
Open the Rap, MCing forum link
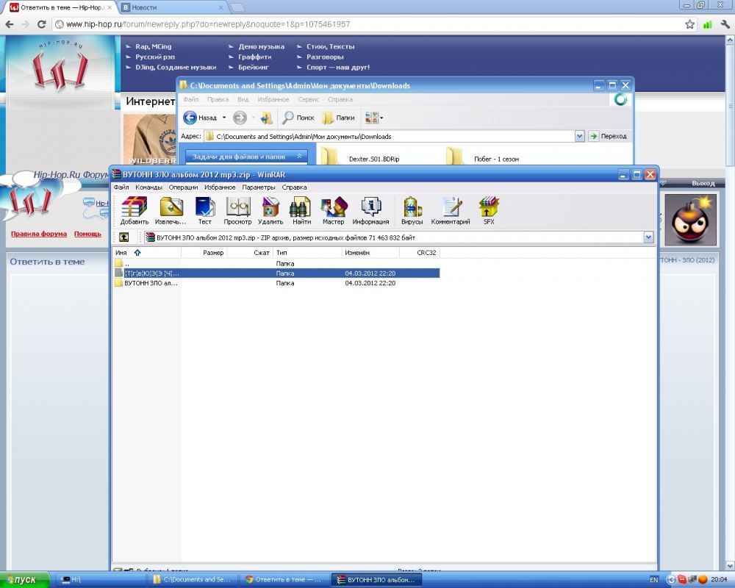pos(154,46)
